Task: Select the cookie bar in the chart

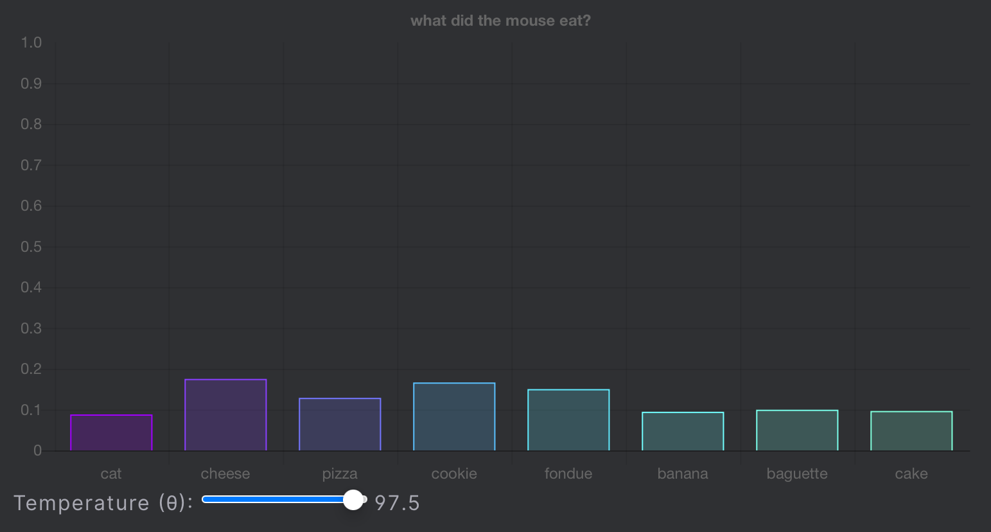Action: 454,417
